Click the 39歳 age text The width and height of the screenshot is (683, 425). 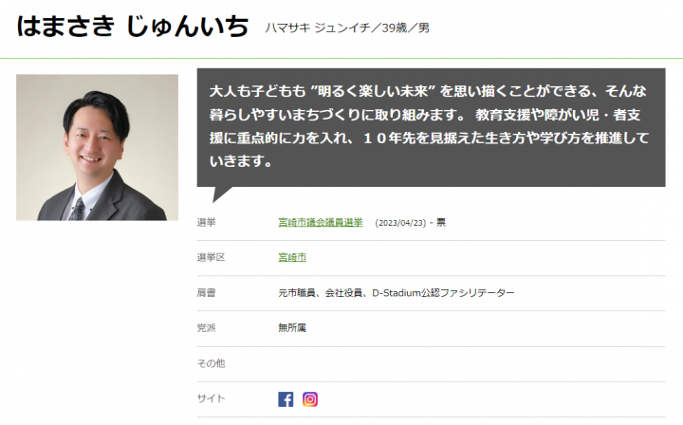(x=395, y=28)
